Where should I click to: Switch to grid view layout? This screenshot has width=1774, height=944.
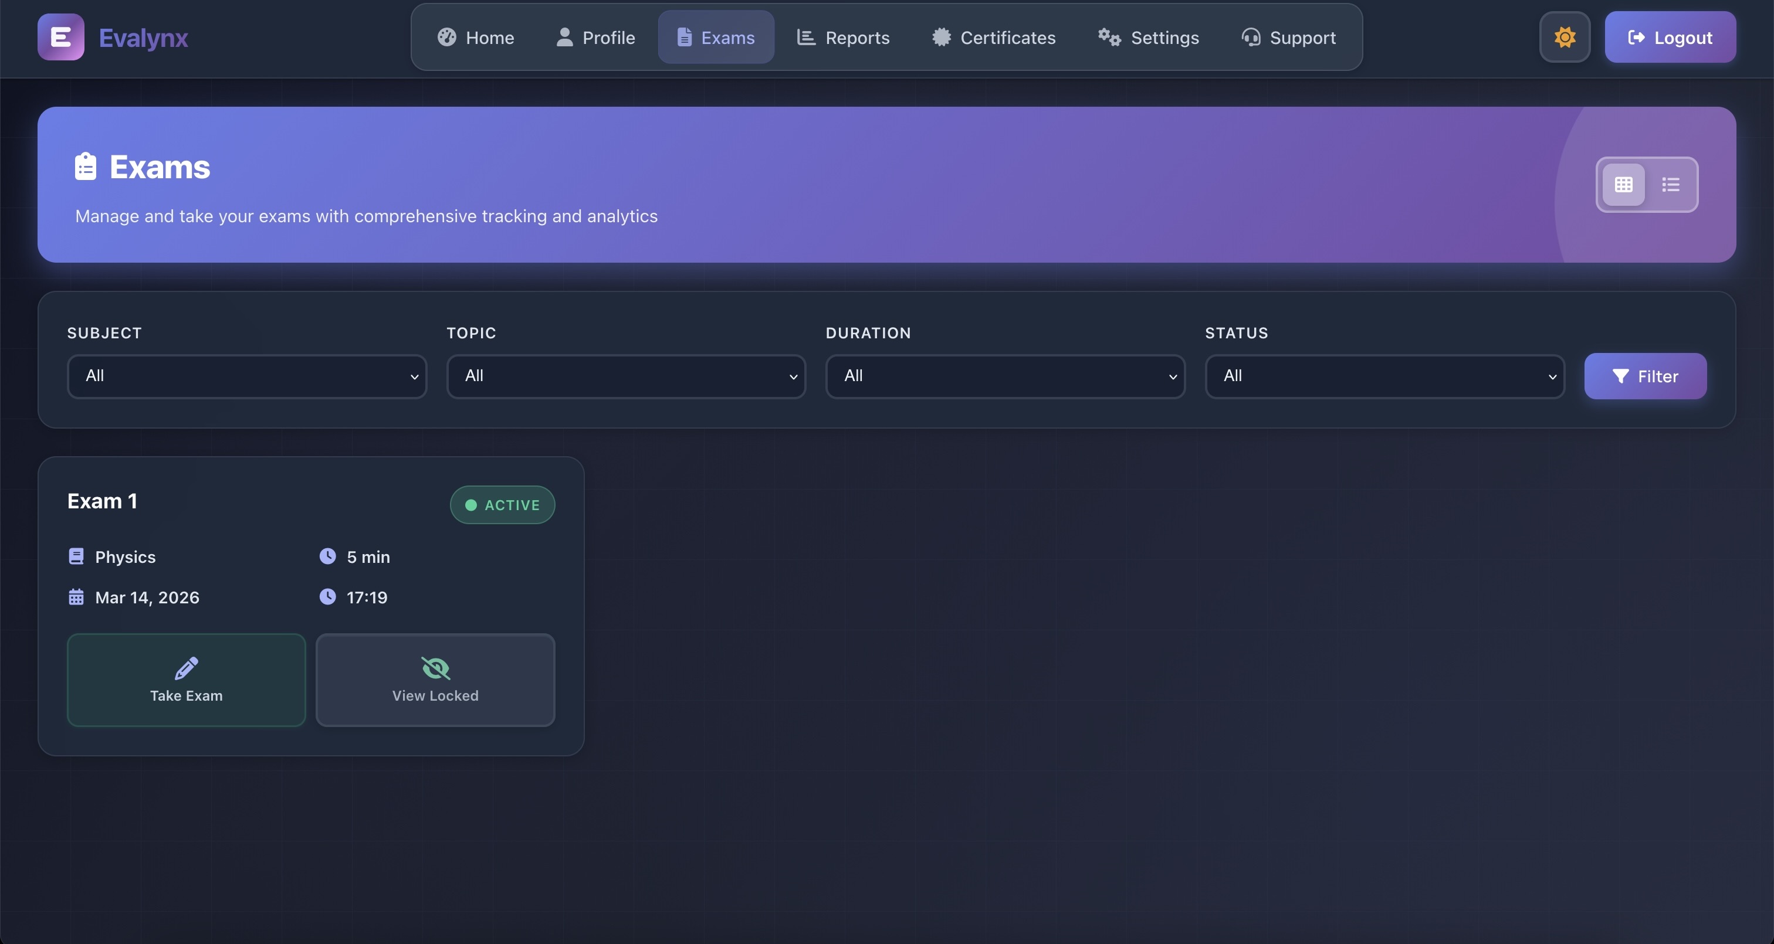coord(1623,185)
